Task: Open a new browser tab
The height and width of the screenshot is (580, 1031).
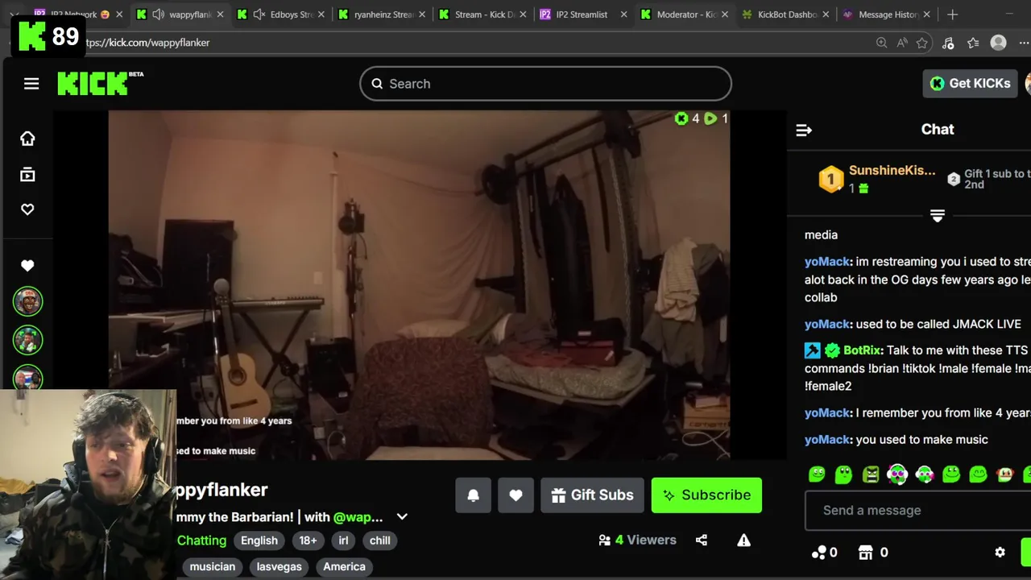Action: point(952,14)
